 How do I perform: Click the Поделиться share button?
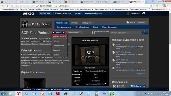[x=142, y=22]
